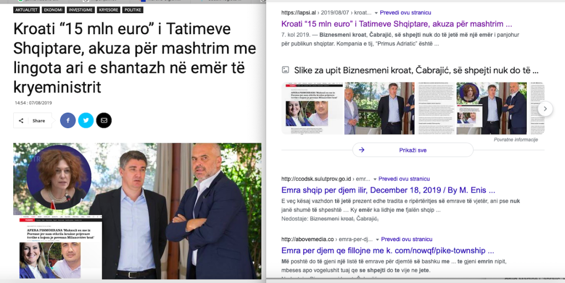
Task: Click the image icon beside Slike za upit
Action: 285,70
